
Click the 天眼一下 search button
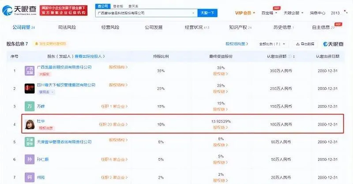point(207,13)
